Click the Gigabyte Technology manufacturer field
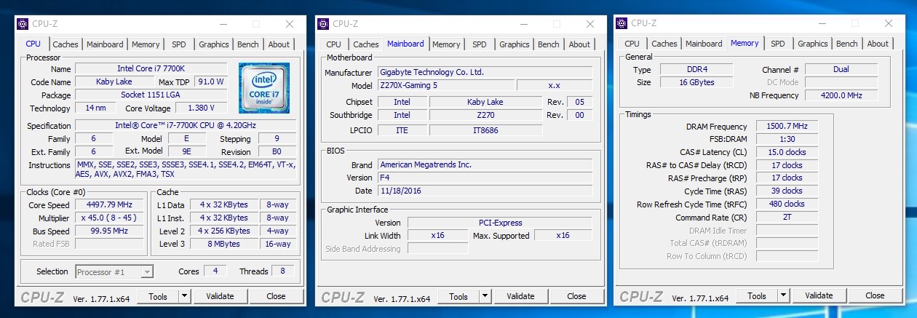Viewport: 917px width, 318px height. coord(485,72)
